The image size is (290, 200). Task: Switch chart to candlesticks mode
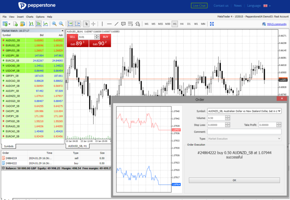point(38,24)
